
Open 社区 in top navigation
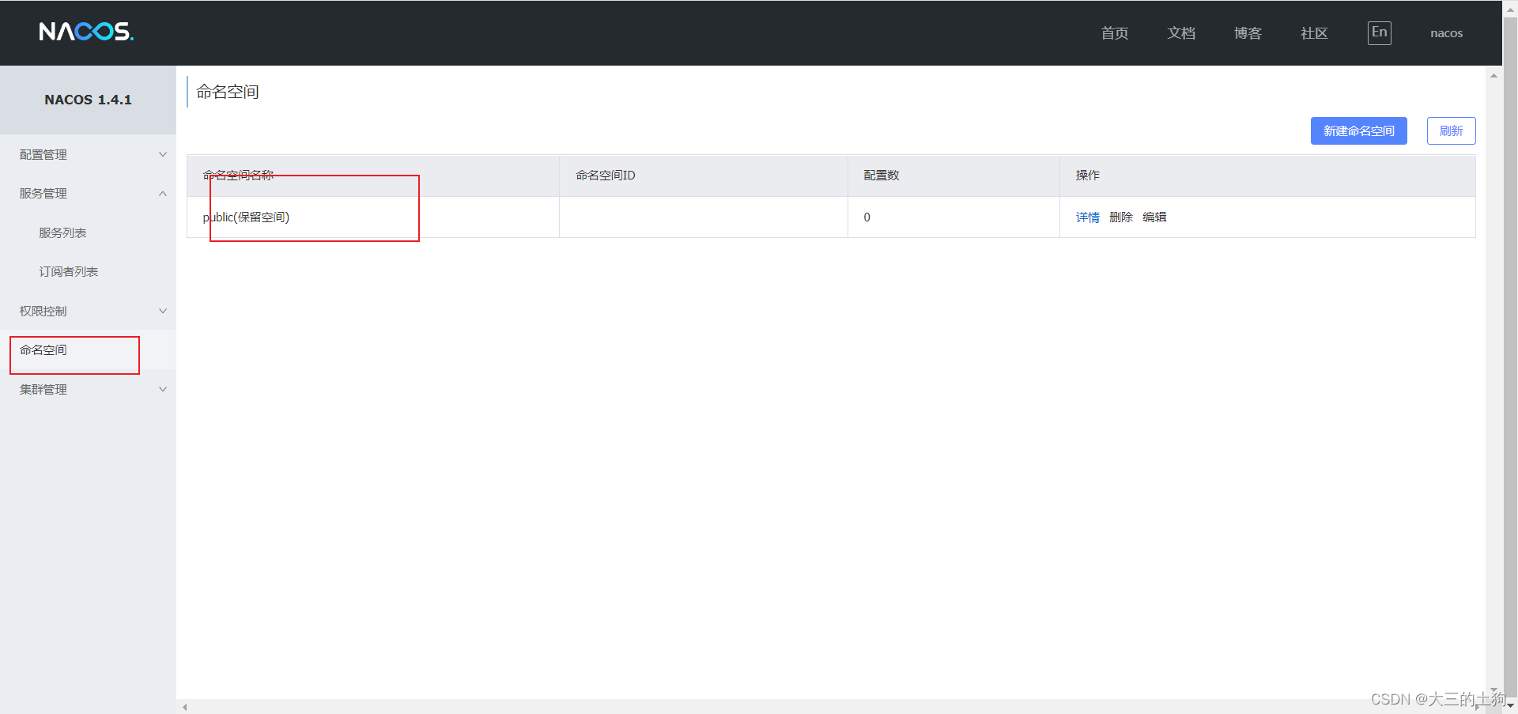pyautogui.click(x=1314, y=32)
